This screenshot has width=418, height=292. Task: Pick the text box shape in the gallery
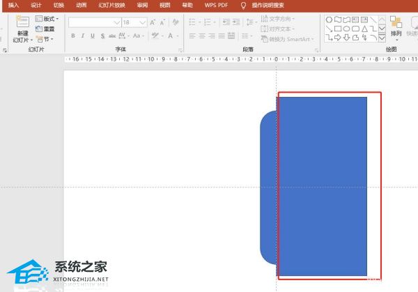click(x=355, y=20)
